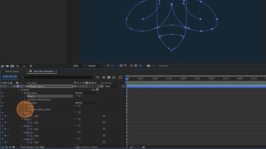Screen dimensions: 266x149
Task: Toggle Stripe 2 Path stopwatch
Action: 28,129
